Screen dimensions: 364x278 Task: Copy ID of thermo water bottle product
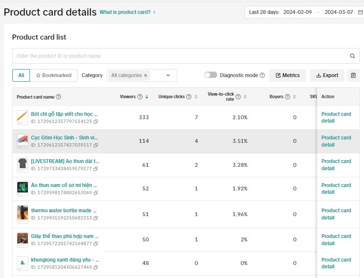coord(96,218)
